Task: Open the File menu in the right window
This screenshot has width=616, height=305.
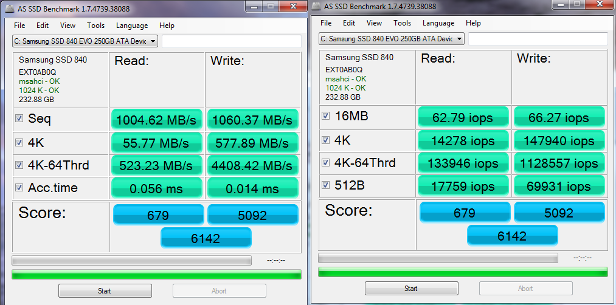Action: coord(326,23)
